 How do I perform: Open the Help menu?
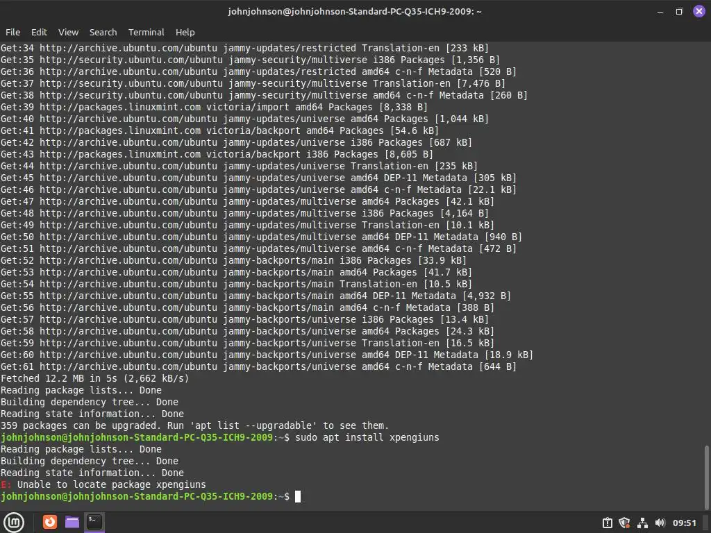point(185,32)
